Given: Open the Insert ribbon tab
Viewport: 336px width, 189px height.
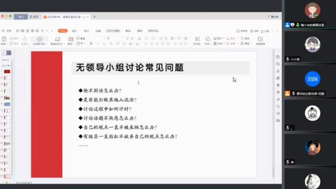Looking at the screenshot, I should pyautogui.click(x=74, y=31).
